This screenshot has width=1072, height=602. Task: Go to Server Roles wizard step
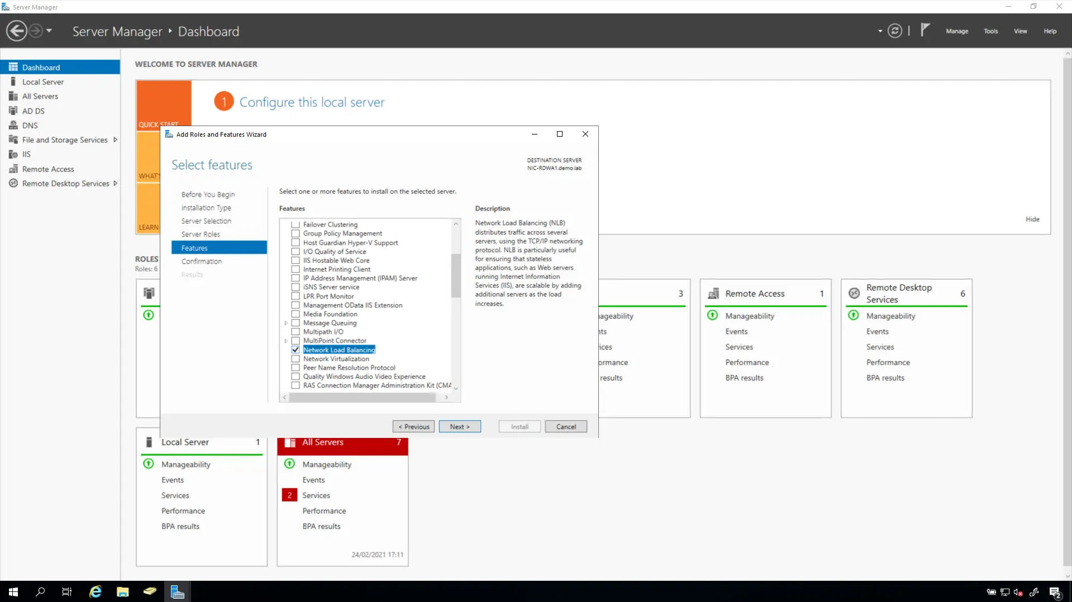[201, 234]
